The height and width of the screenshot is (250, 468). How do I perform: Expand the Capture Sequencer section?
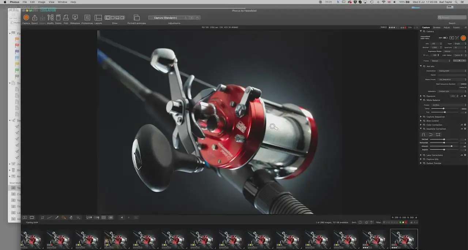click(421, 117)
